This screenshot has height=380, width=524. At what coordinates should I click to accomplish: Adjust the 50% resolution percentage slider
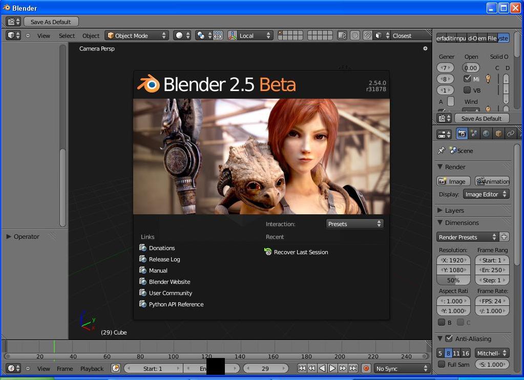coord(453,280)
